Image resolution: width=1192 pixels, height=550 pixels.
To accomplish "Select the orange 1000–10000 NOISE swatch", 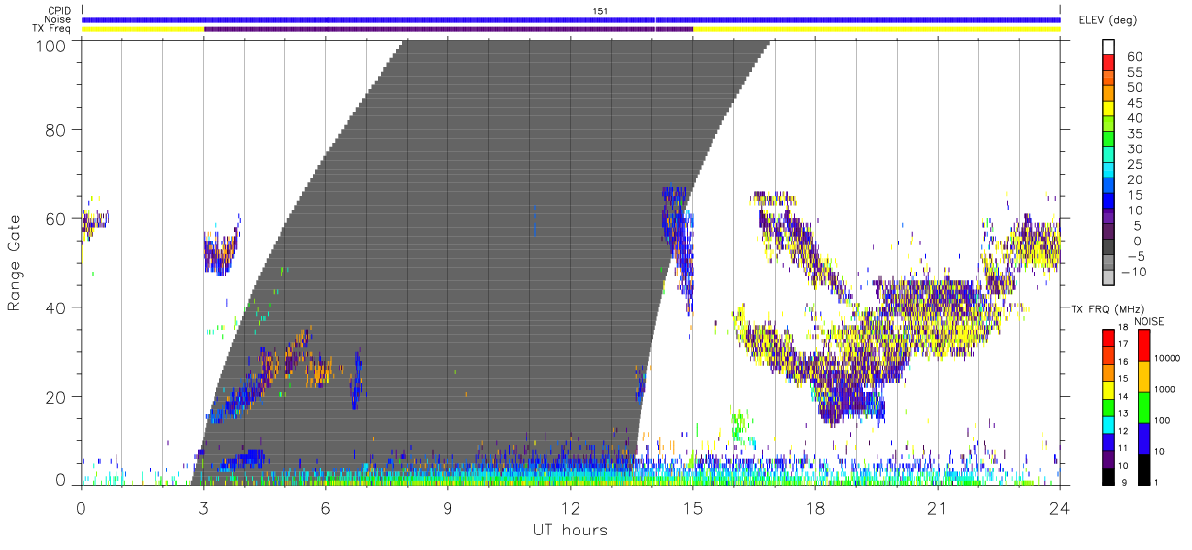I will [x=1144, y=376].
